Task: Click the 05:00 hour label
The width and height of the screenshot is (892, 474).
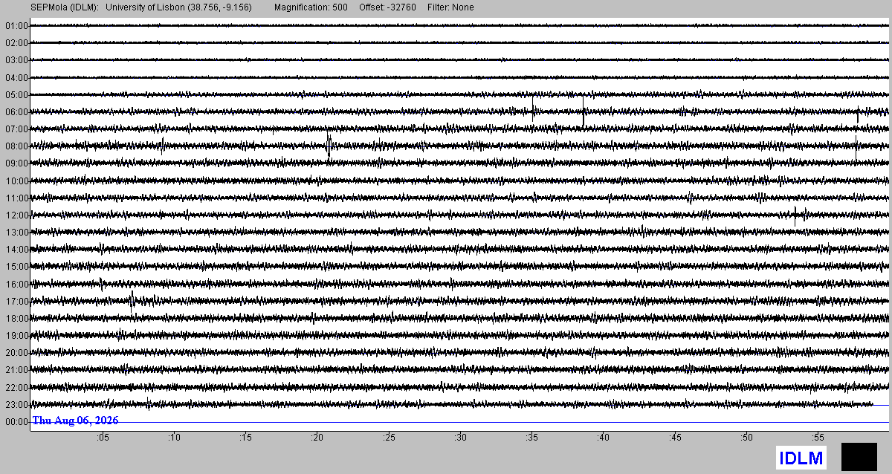Action: pyautogui.click(x=16, y=94)
